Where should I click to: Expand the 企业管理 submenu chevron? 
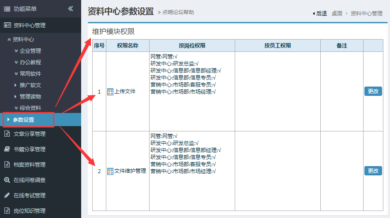16,51
